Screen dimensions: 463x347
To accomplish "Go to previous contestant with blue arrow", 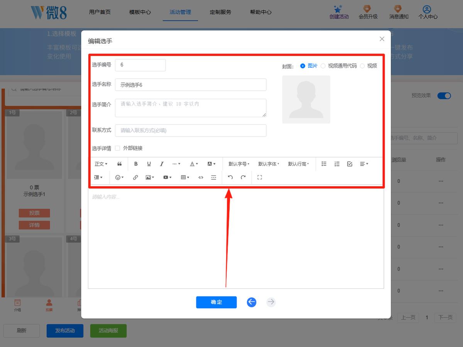I will tap(252, 302).
